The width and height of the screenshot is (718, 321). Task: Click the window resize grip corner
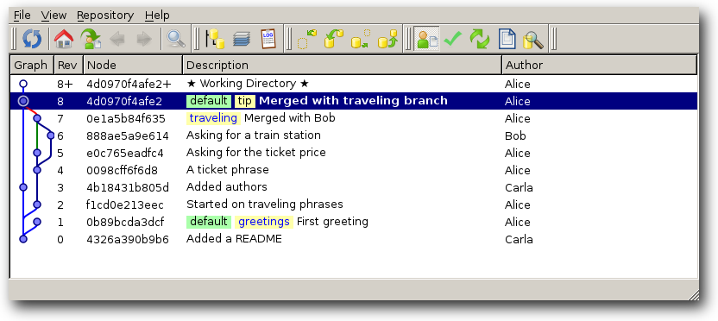693,294
